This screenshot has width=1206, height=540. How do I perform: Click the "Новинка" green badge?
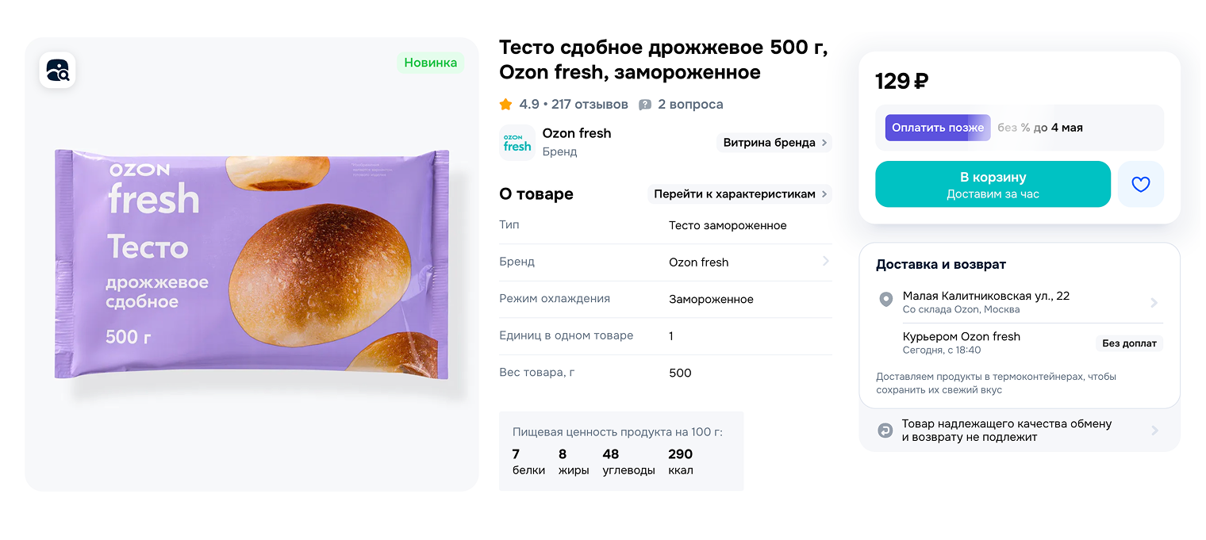coord(430,63)
